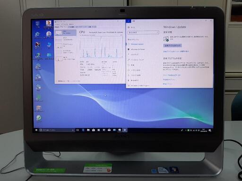242x181 pixels.
Task: Open For developers in Settings sidebar
Action: tap(133, 81)
